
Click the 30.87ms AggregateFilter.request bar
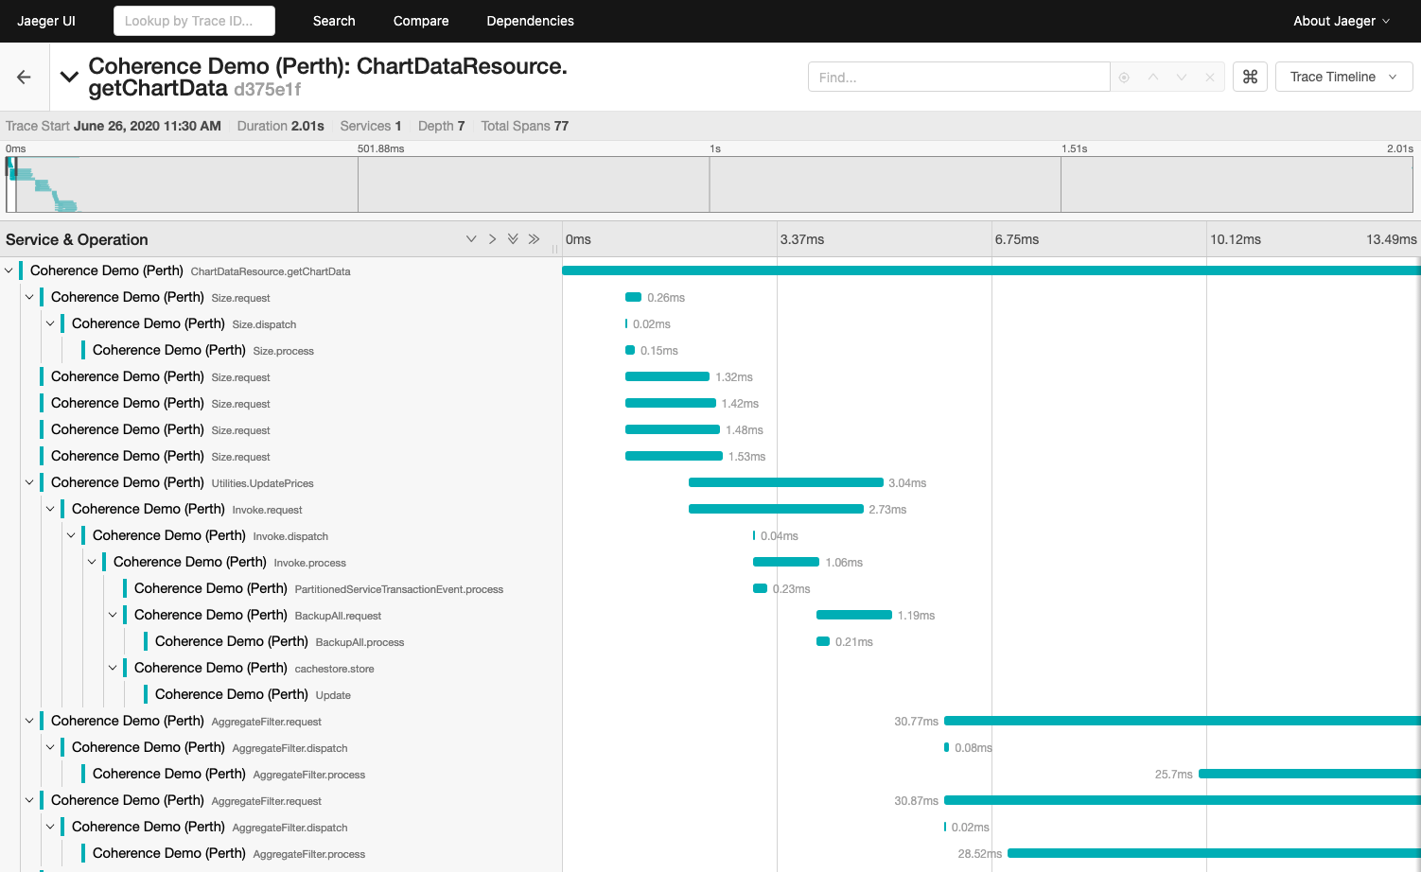pos(1183,800)
